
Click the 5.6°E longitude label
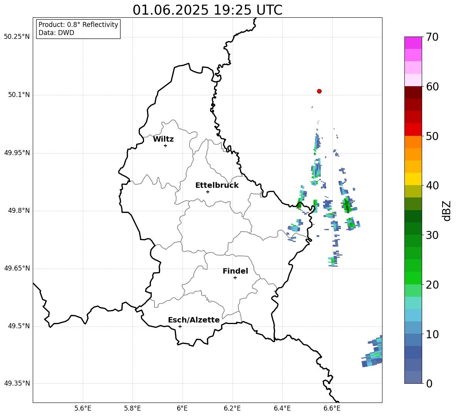point(83,408)
